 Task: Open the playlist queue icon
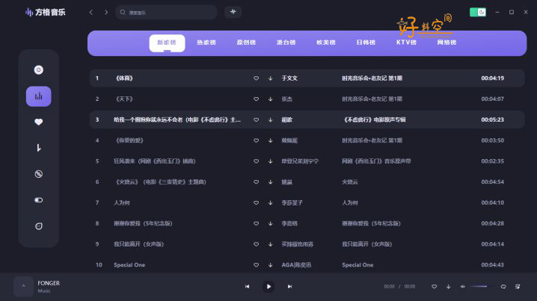(518, 287)
